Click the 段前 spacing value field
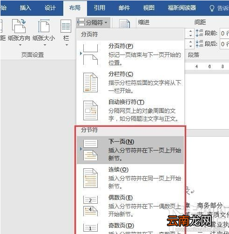Screen dimensions: 229x234 (x=224, y=33)
